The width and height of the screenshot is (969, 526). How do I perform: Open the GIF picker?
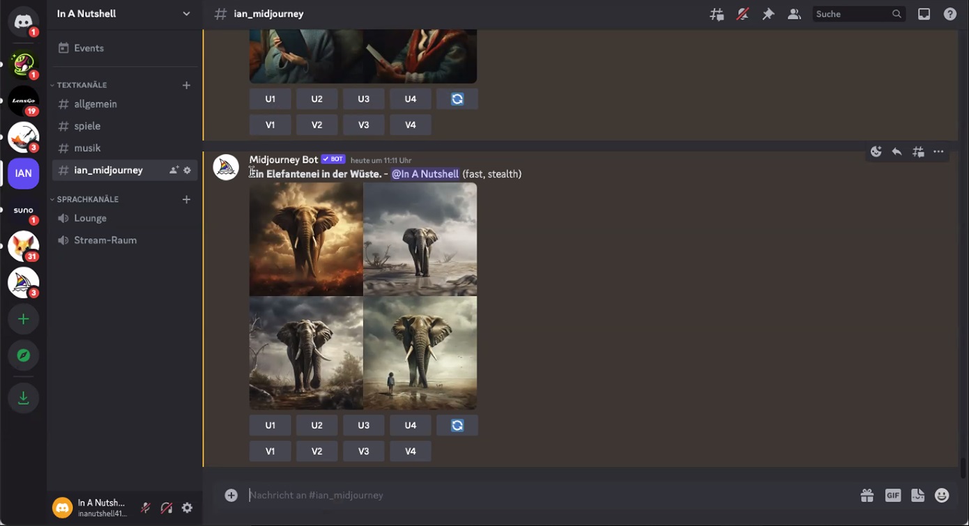[892, 495]
